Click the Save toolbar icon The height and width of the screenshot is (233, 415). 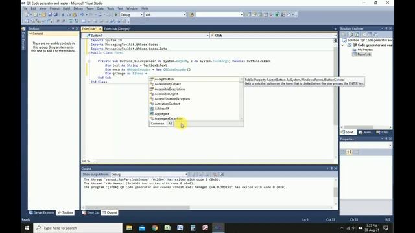(x=50, y=14)
